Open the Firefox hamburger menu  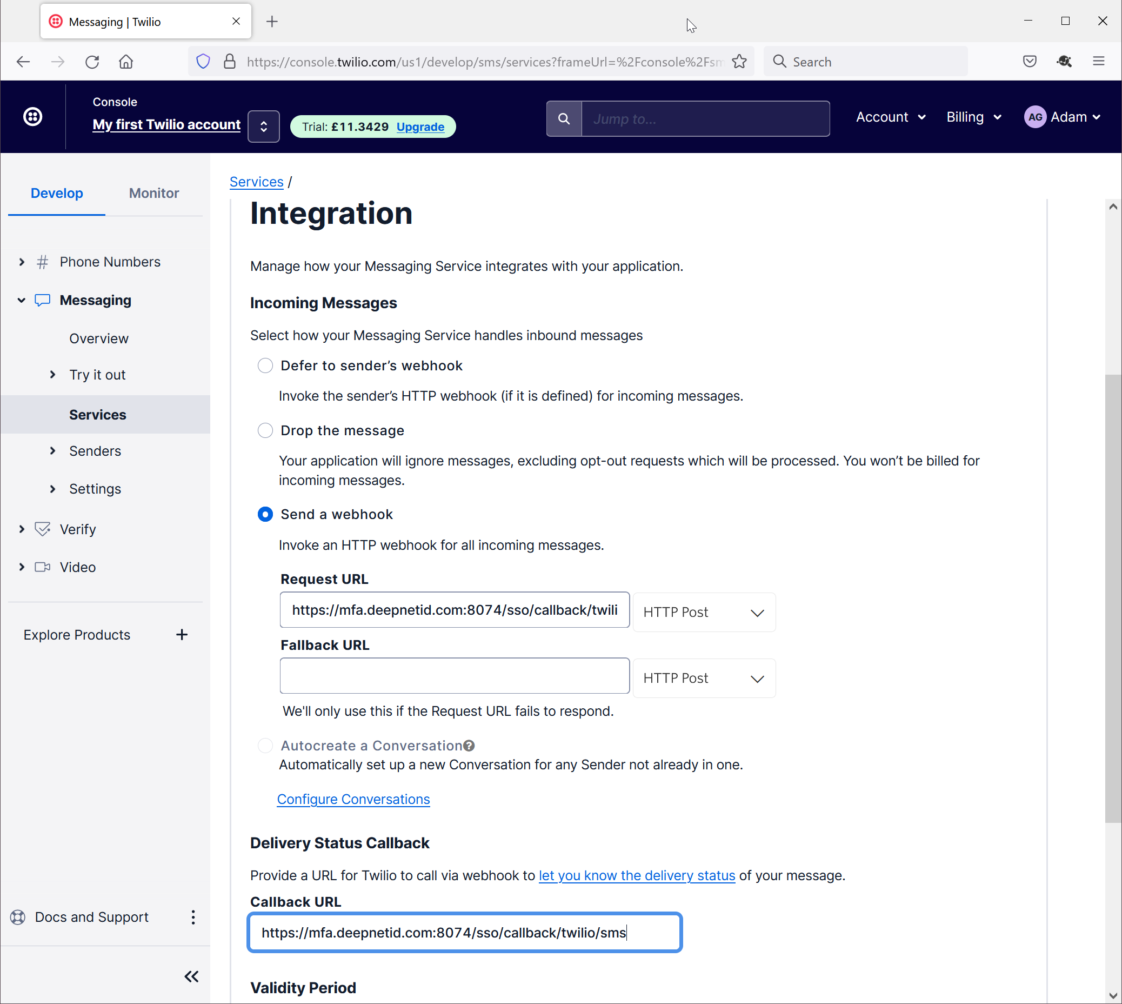pyautogui.click(x=1098, y=62)
